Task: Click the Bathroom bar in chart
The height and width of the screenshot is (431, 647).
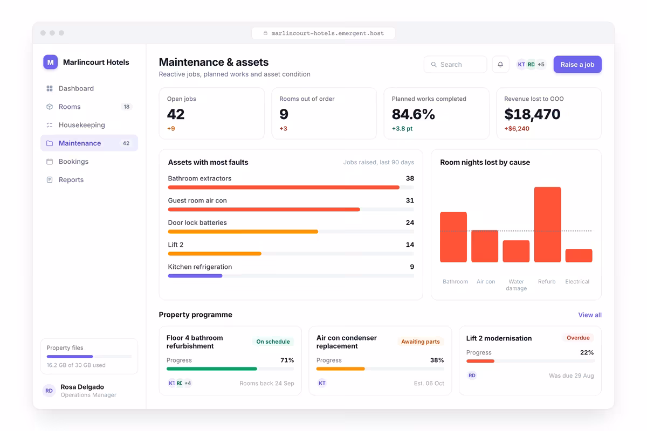Action: 453,237
